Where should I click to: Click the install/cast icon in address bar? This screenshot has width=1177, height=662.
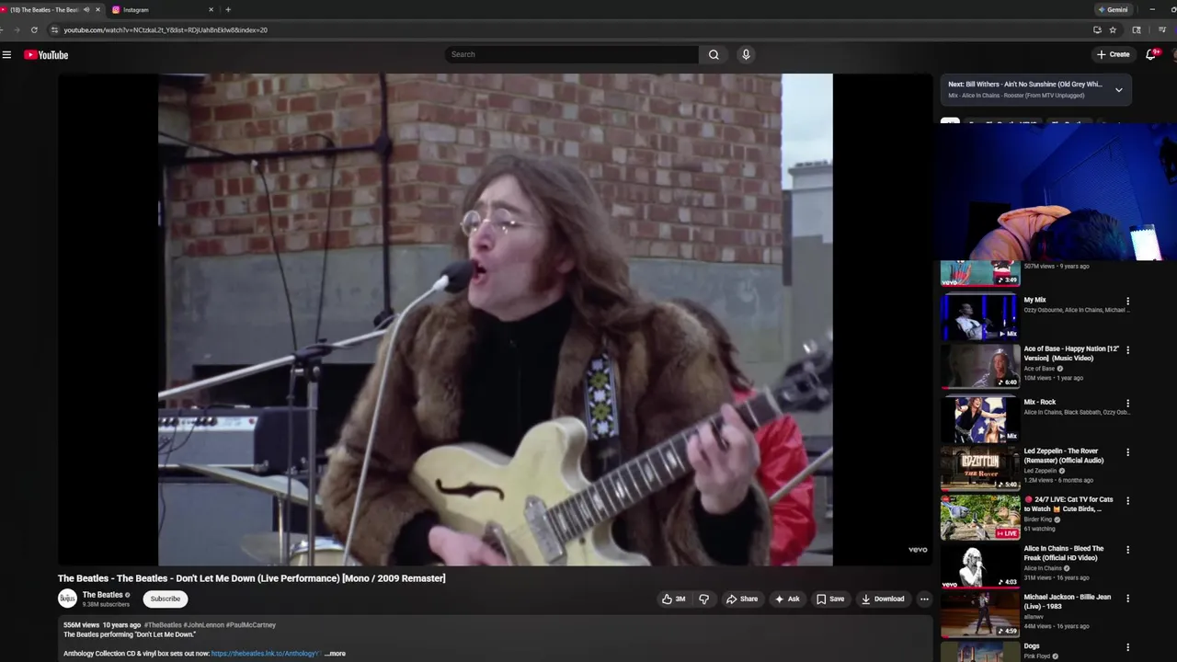pos(1097,29)
